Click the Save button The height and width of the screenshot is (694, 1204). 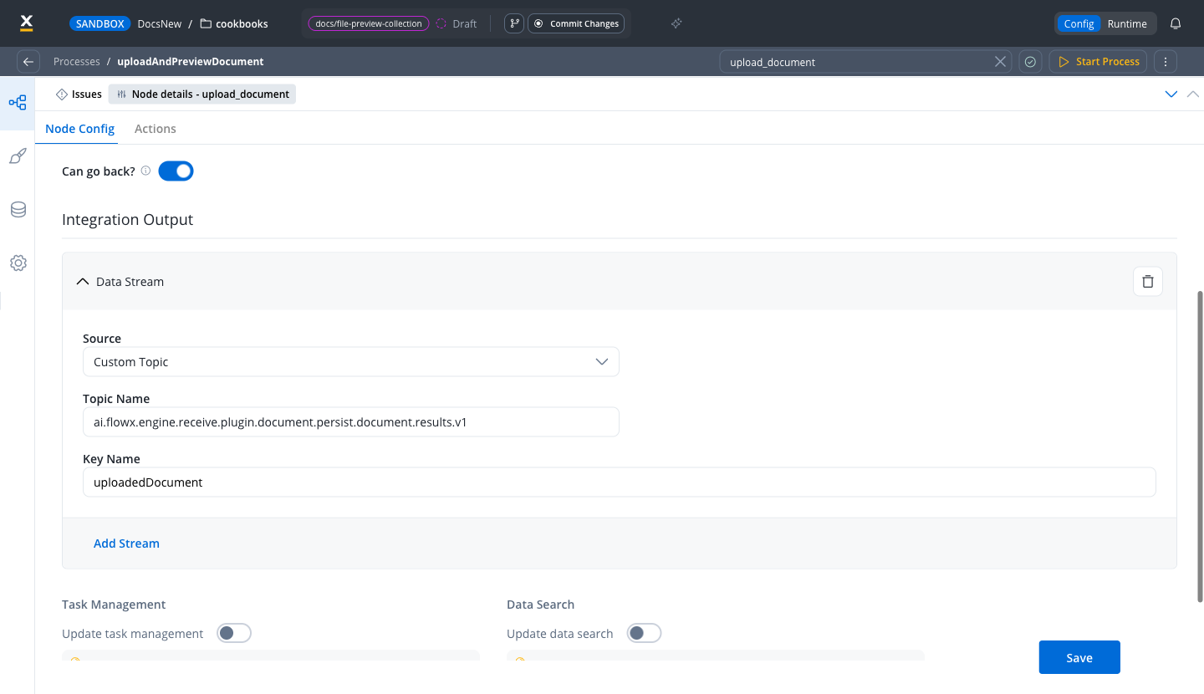tap(1079, 657)
